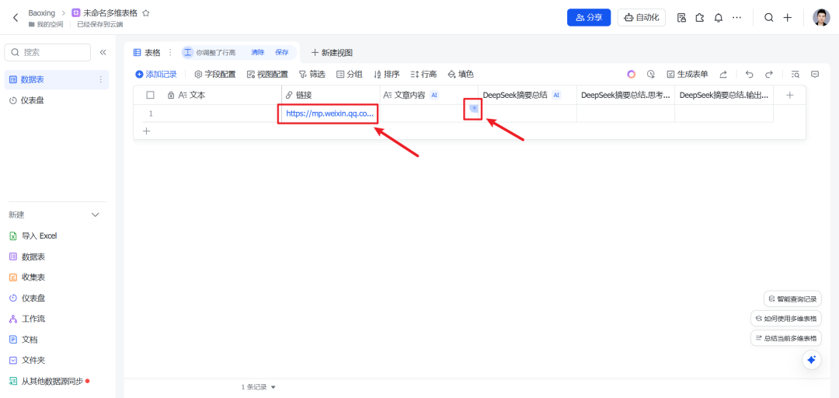
Task: Open the 分组 grouping option
Action: point(349,75)
